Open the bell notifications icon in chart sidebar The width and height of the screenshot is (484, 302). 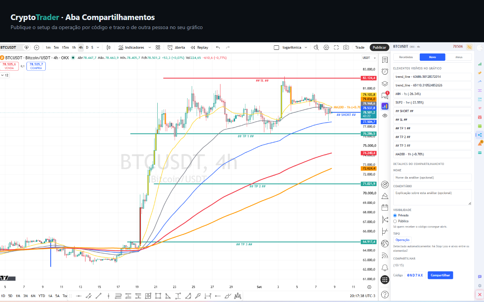385,268
